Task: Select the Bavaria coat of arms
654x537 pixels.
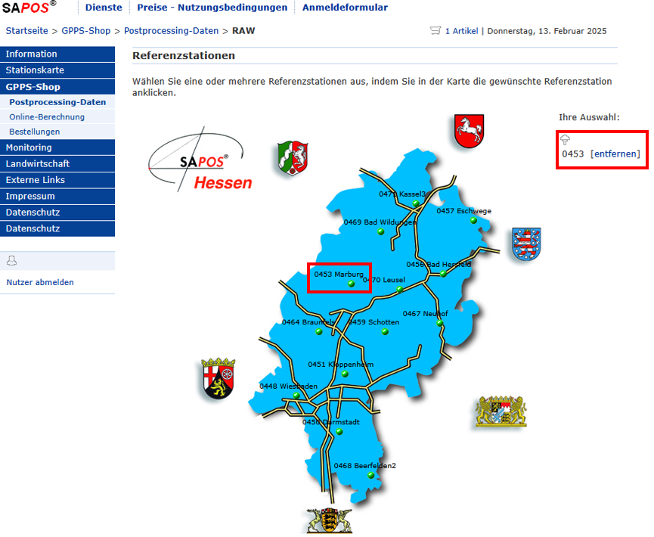Action: pos(501,411)
